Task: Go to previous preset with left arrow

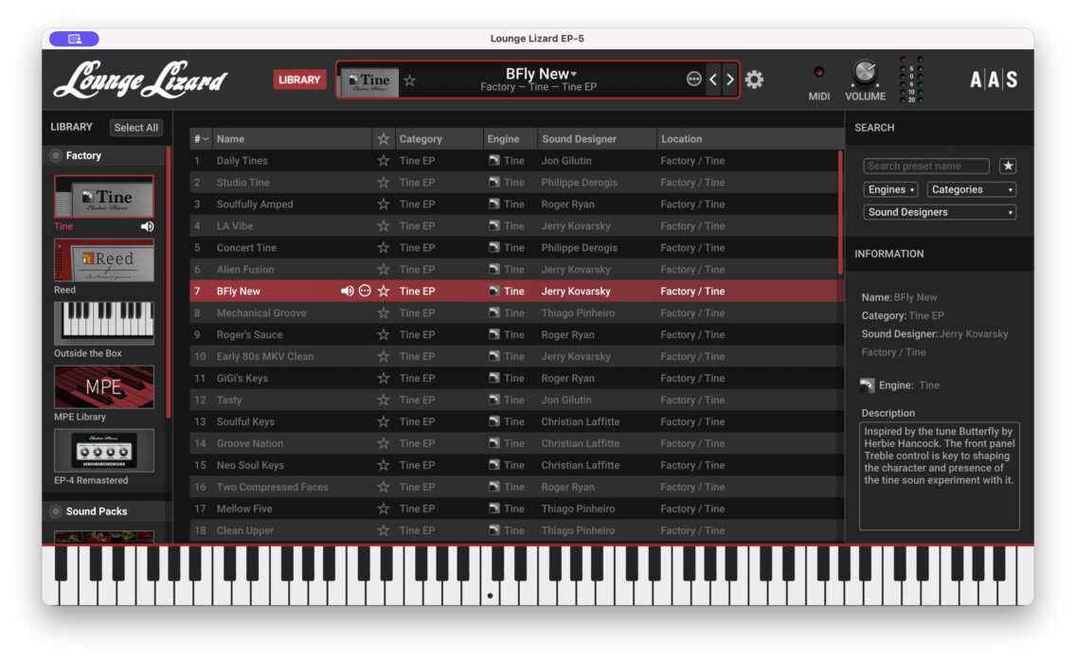Action: (713, 80)
